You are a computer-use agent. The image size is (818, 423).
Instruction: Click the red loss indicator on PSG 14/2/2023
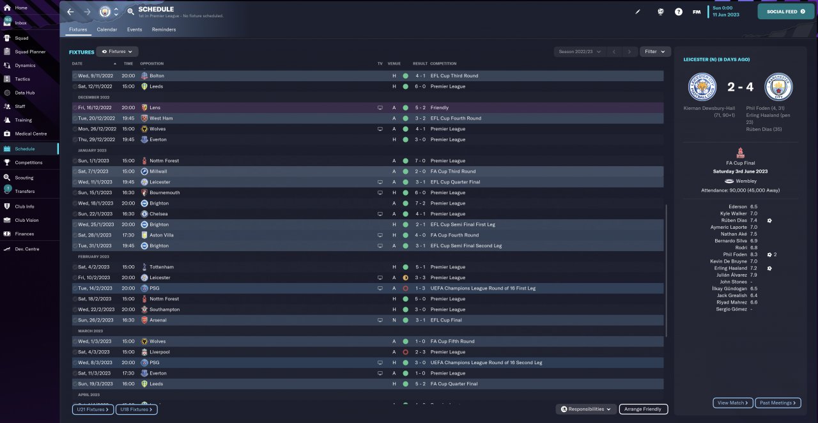(x=405, y=288)
